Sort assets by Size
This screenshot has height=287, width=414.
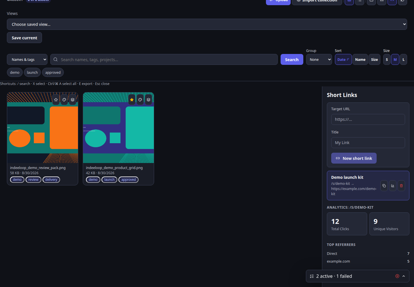pos(374,59)
